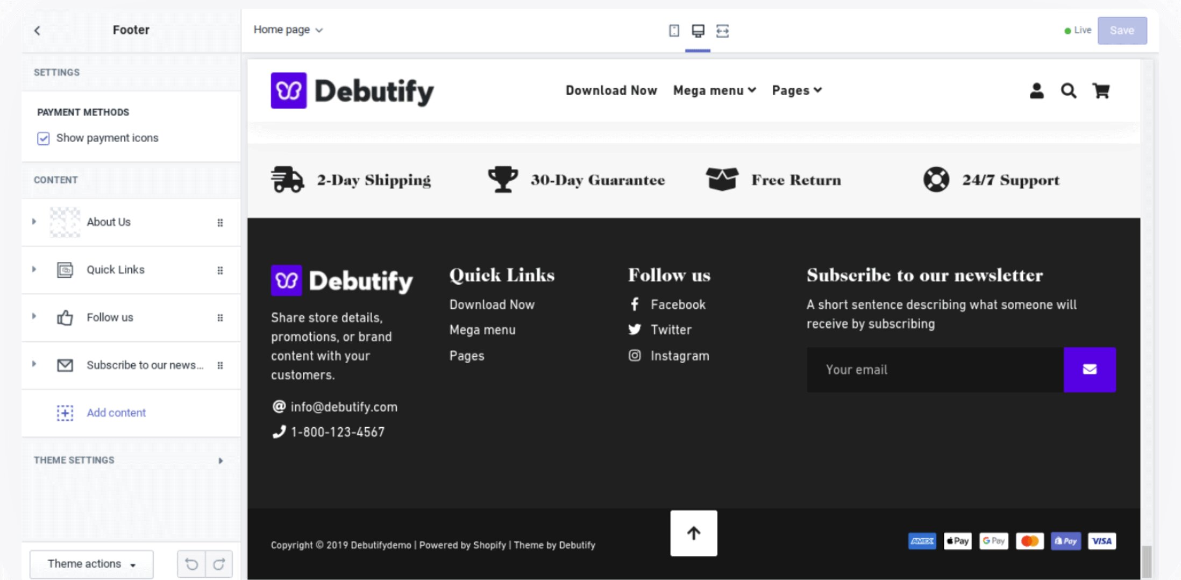1181x580 pixels.
Task: Switch to fullscreen width preview icon
Action: click(x=722, y=31)
